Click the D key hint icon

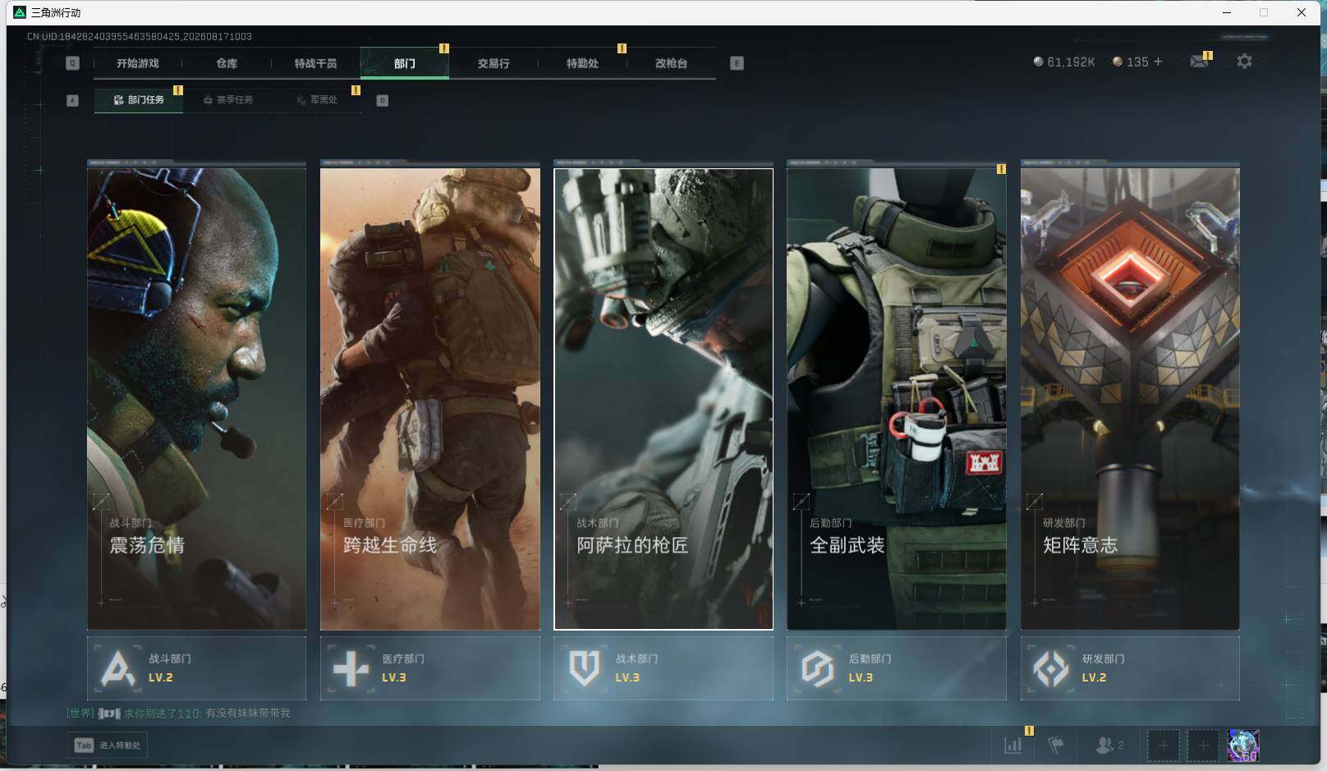tap(382, 100)
